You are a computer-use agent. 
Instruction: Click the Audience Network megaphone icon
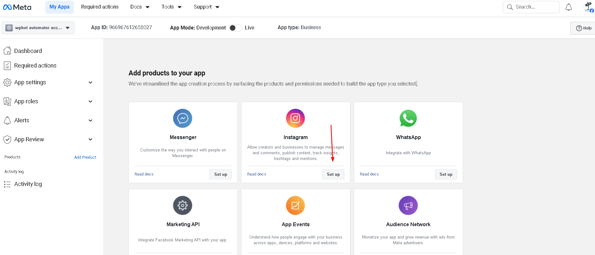point(408,206)
